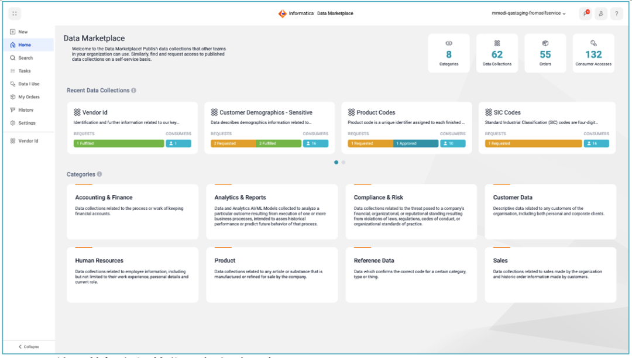This screenshot has width=632, height=358.
Task: Click the Data Collections stat icon
Action: pyautogui.click(x=497, y=43)
